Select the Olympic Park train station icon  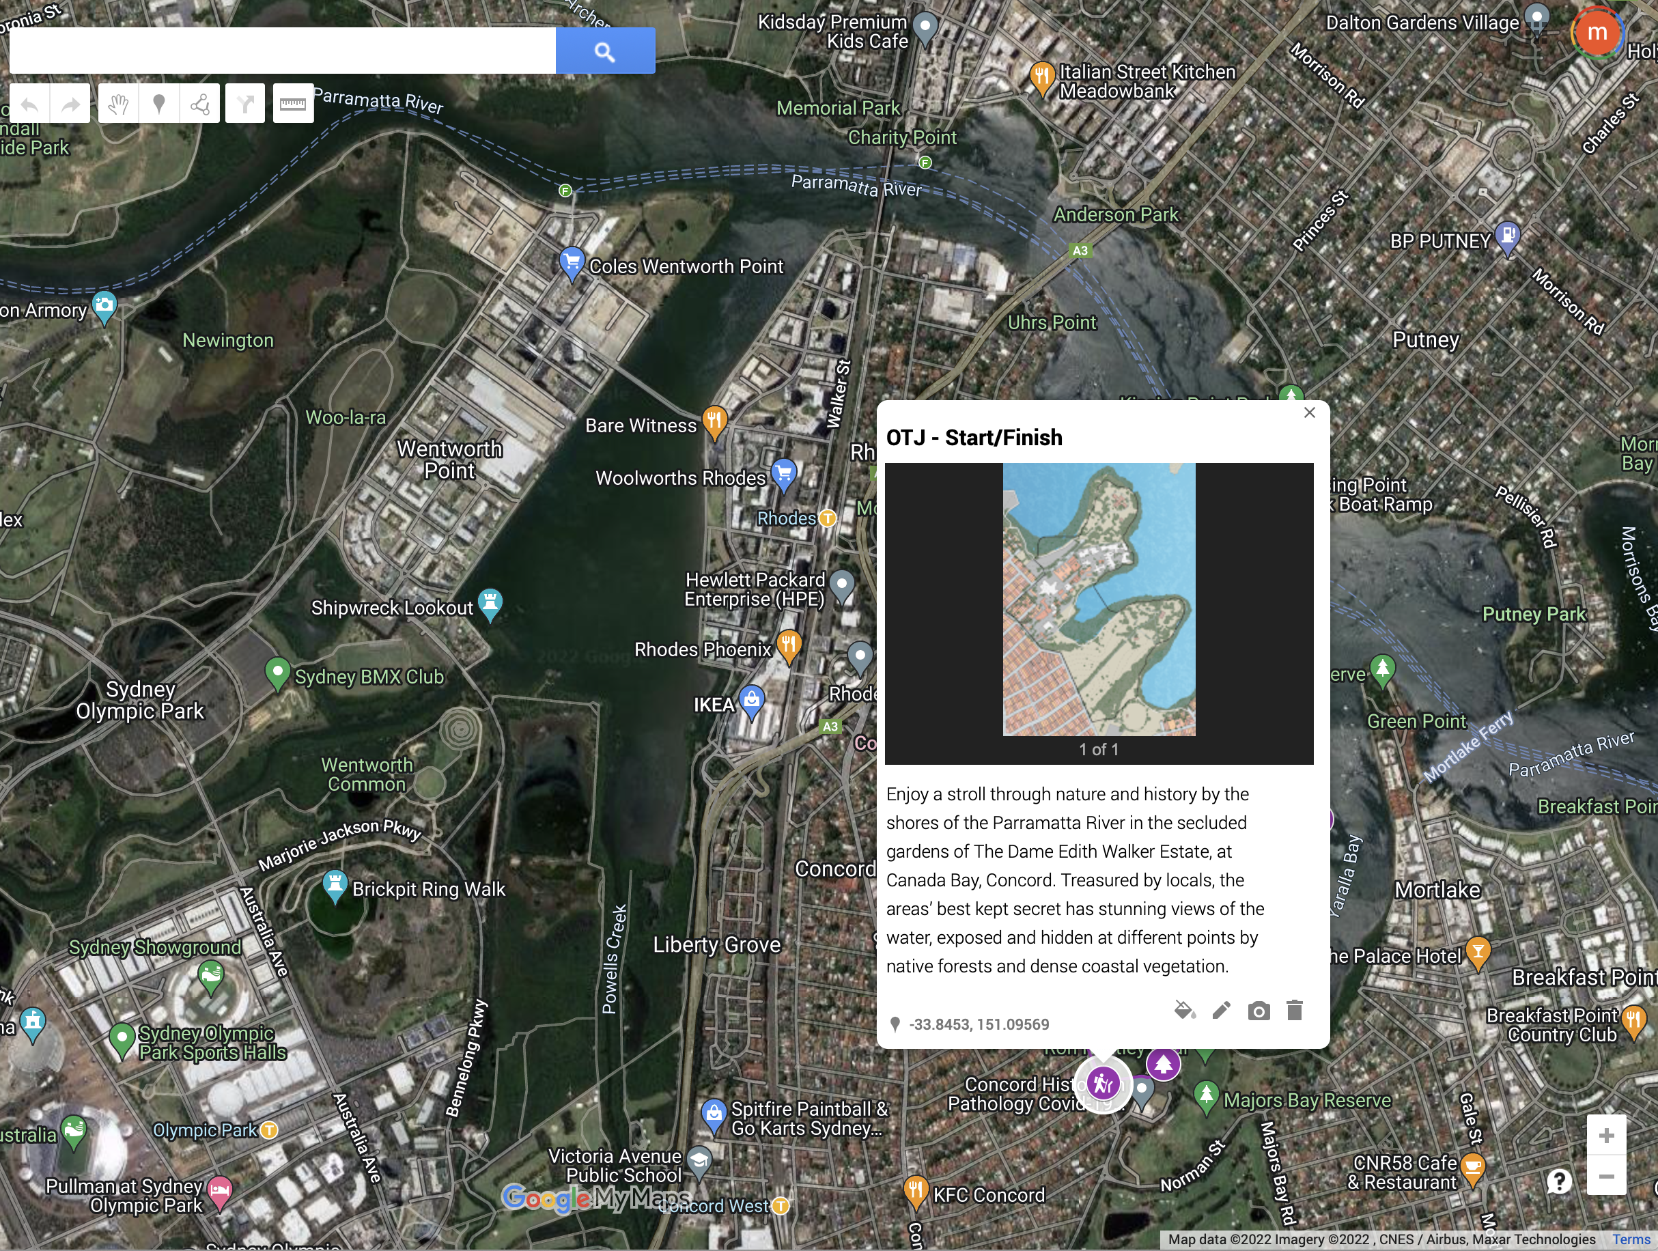269,1129
